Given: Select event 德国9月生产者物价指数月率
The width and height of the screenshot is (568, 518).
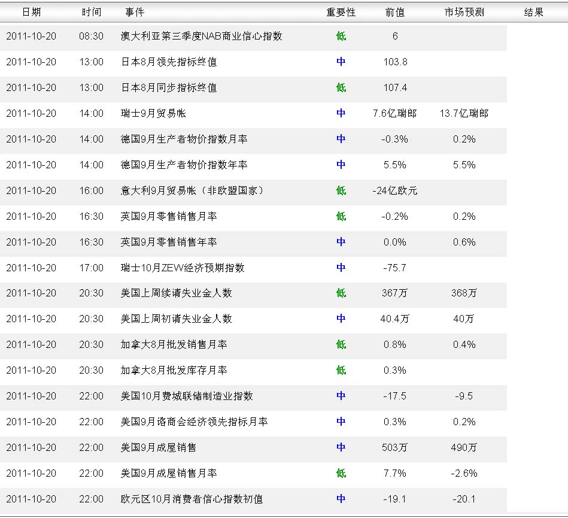Looking at the screenshot, I should [x=184, y=139].
